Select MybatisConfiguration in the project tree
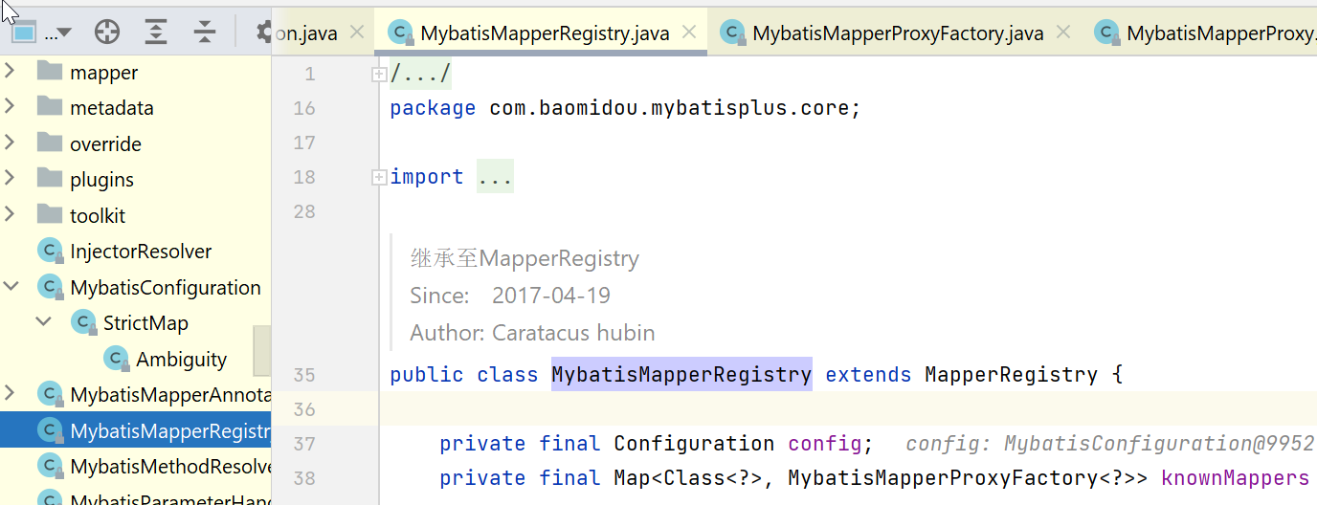The image size is (1317, 505). tap(165, 287)
